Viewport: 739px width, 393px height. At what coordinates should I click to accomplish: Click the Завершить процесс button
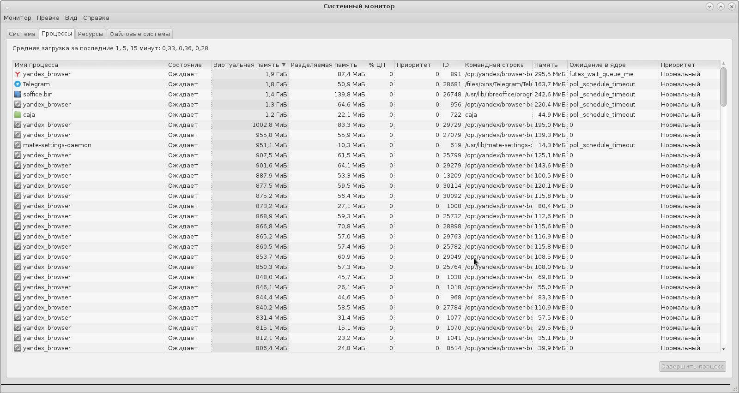pyautogui.click(x=692, y=367)
